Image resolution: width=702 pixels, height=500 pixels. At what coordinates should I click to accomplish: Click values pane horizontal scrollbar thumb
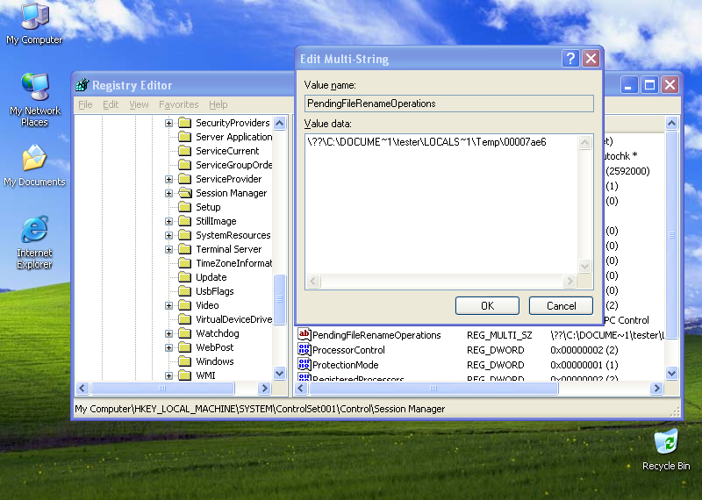click(x=433, y=388)
